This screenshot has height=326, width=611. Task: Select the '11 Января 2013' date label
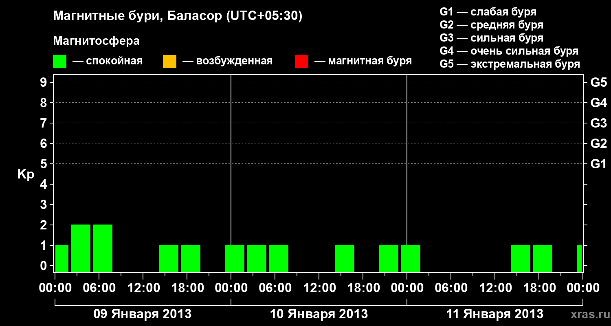pos(495,314)
